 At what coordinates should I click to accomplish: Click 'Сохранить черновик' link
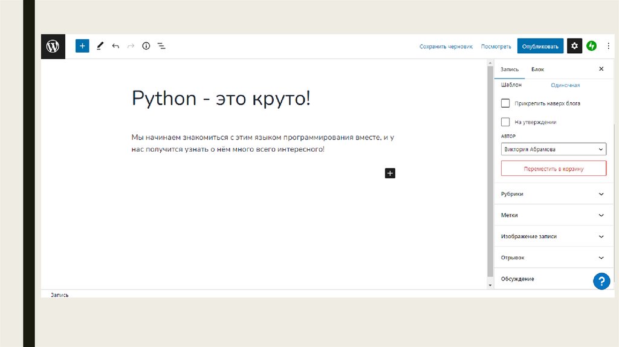[x=446, y=47]
